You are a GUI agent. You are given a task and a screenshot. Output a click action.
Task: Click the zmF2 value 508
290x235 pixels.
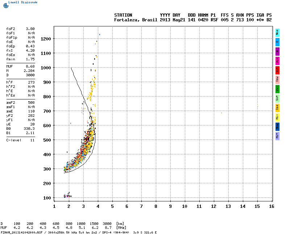[31, 103]
